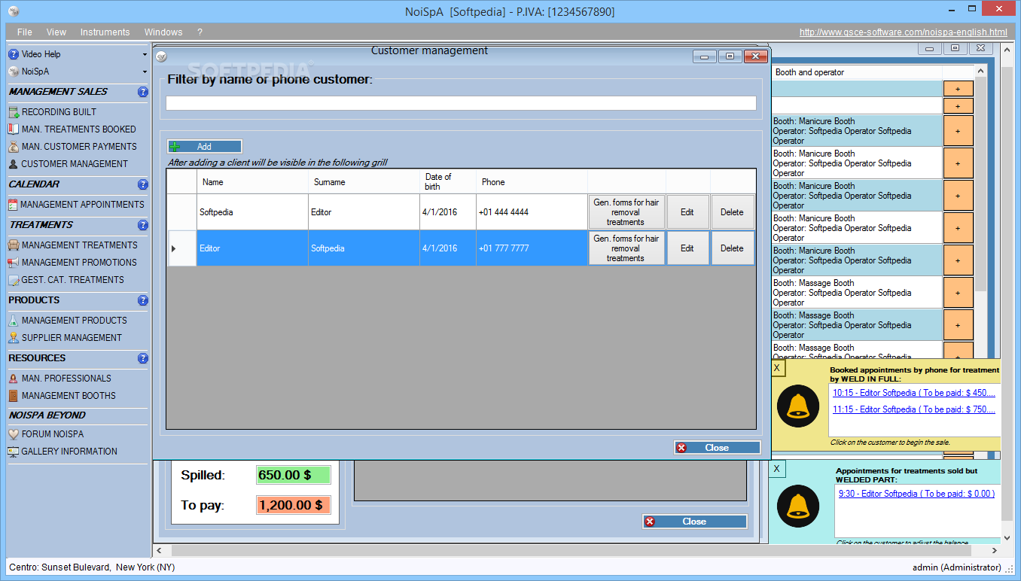
Task: Click Add button in Customer management
Action: (x=205, y=147)
